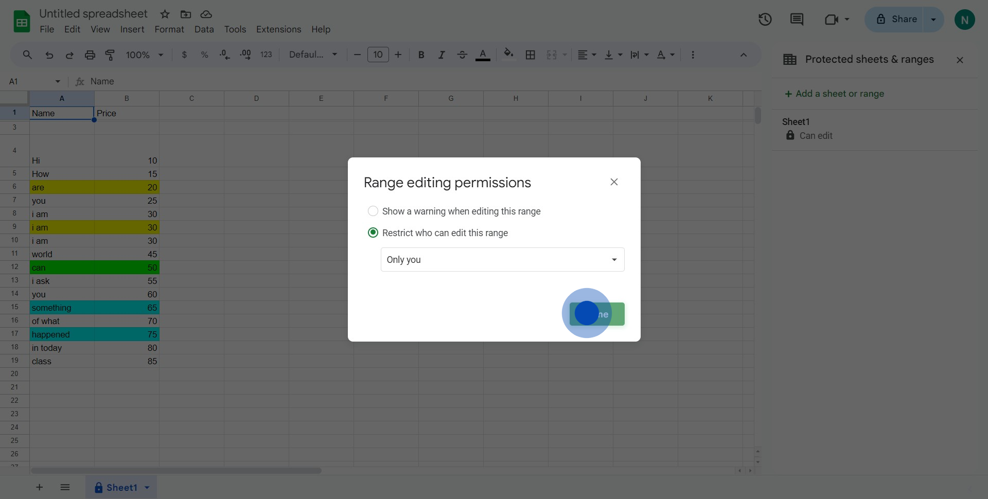The width and height of the screenshot is (988, 499).
Task: Increase decimal places
Action: tap(245, 55)
